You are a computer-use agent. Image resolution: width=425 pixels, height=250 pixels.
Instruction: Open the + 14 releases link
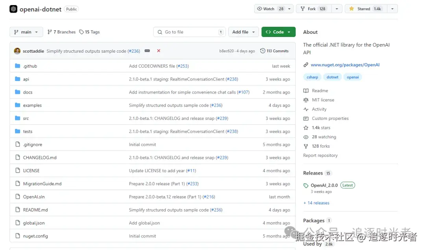tap(316, 202)
